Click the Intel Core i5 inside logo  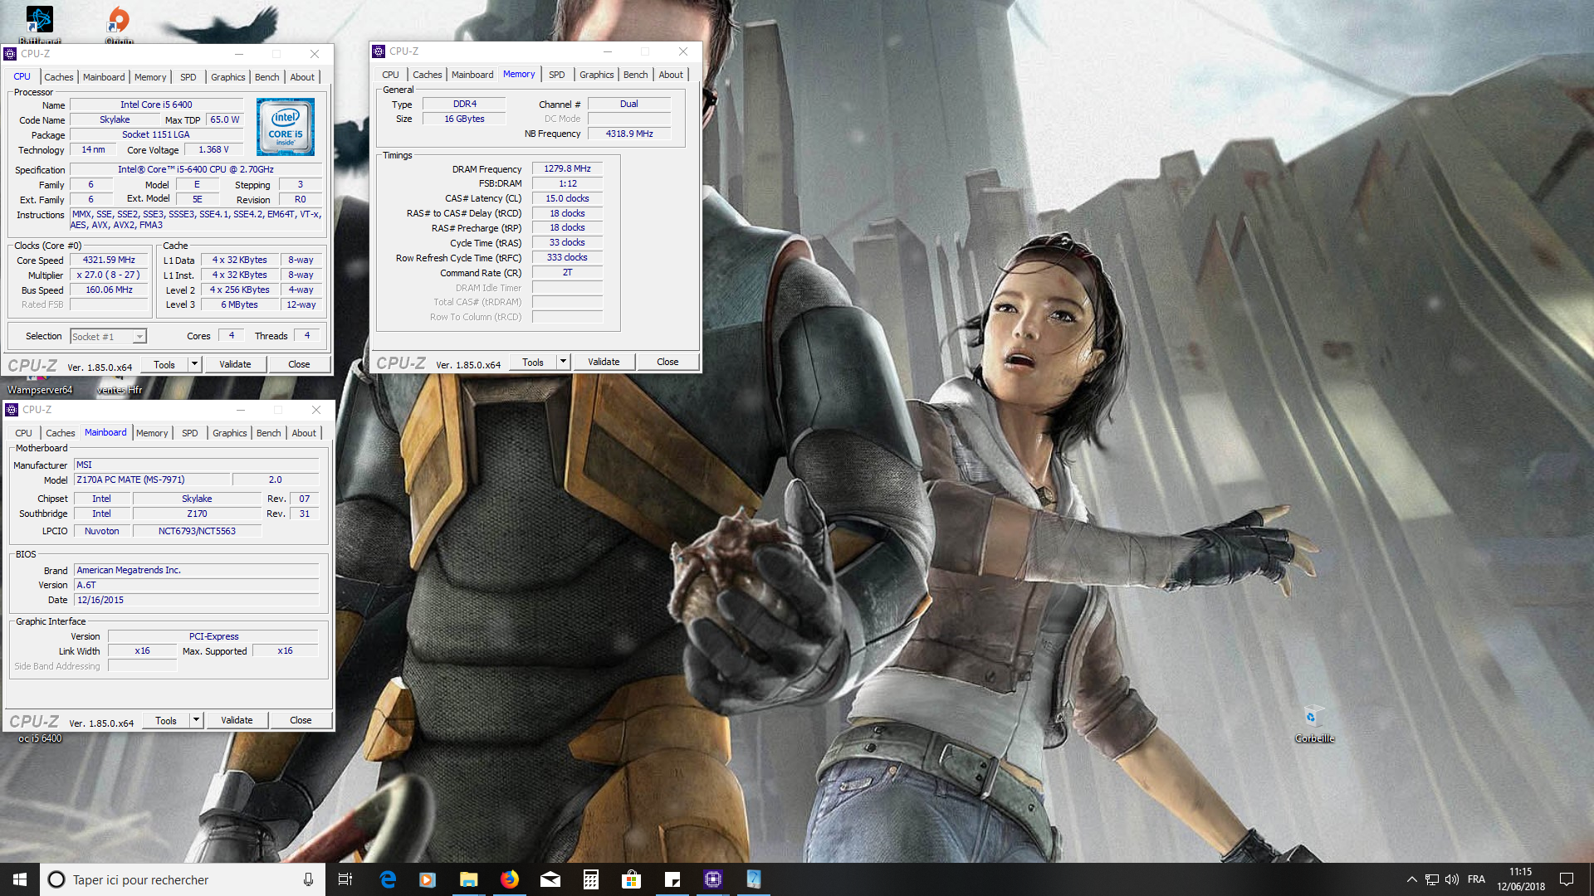[x=286, y=127]
